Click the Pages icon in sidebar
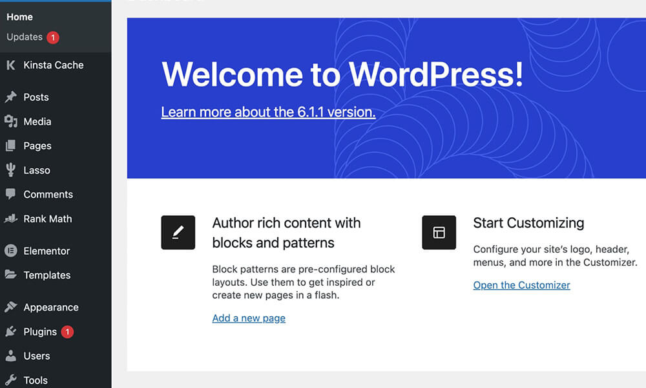This screenshot has height=388, width=646. 11,145
